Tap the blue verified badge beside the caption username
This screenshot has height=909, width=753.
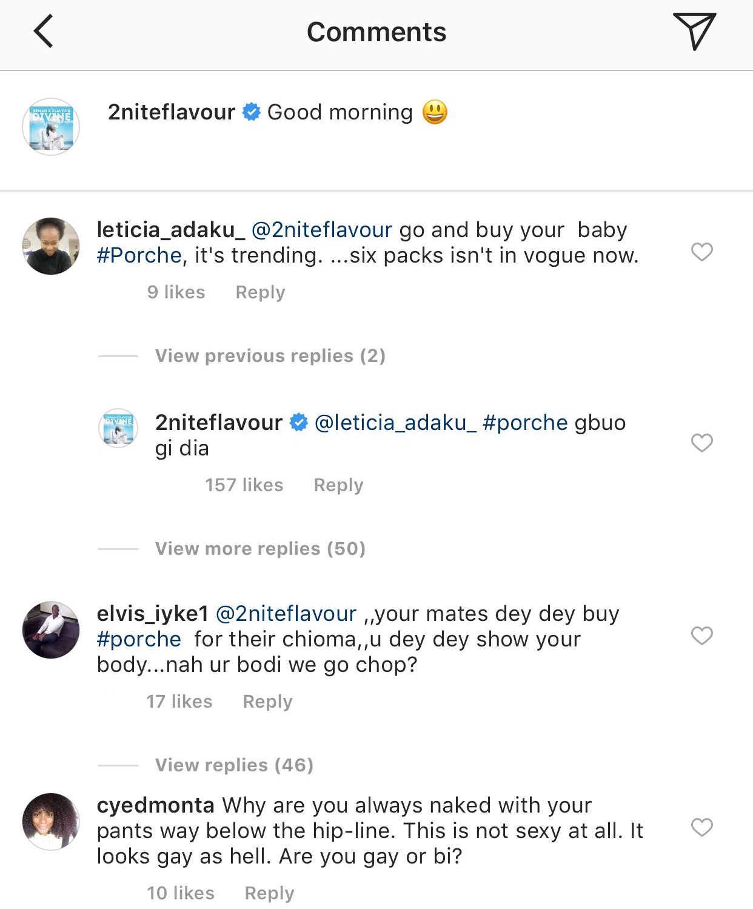pyautogui.click(x=251, y=112)
